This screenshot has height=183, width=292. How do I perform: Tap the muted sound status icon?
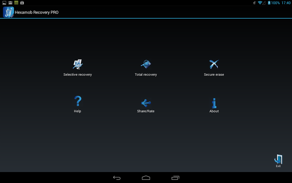[x=254, y=3]
